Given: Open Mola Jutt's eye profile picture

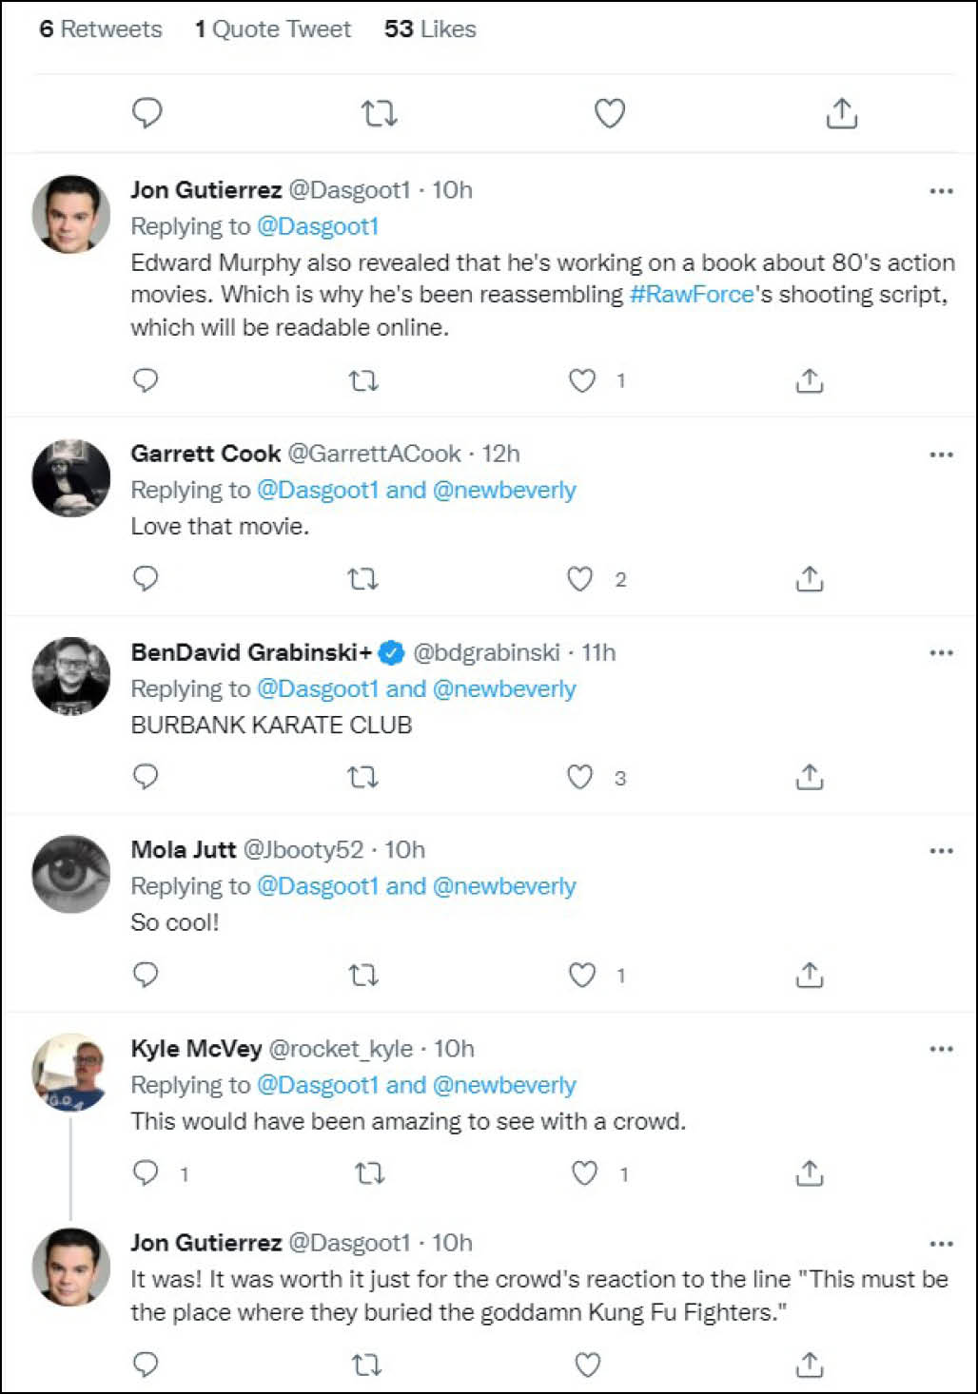Looking at the screenshot, I should (71, 874).
